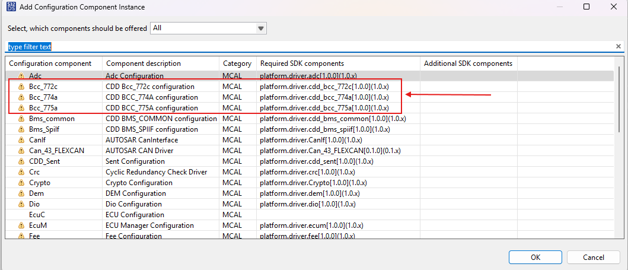628x270 pixels.
Task: Click the 'ECU Configuration' description cell
Action: coord(135,215)
